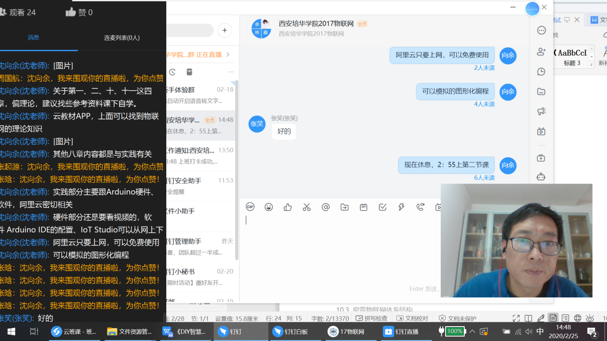Click the 6人未读 unread link

pos(484,178)
